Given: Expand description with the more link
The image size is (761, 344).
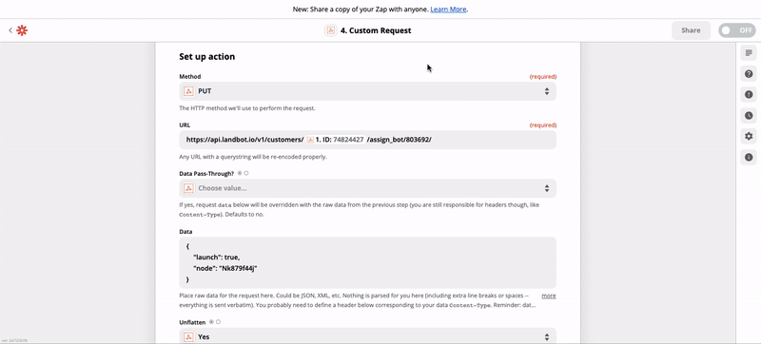Looking at the screenshot, I should (549, 296).
